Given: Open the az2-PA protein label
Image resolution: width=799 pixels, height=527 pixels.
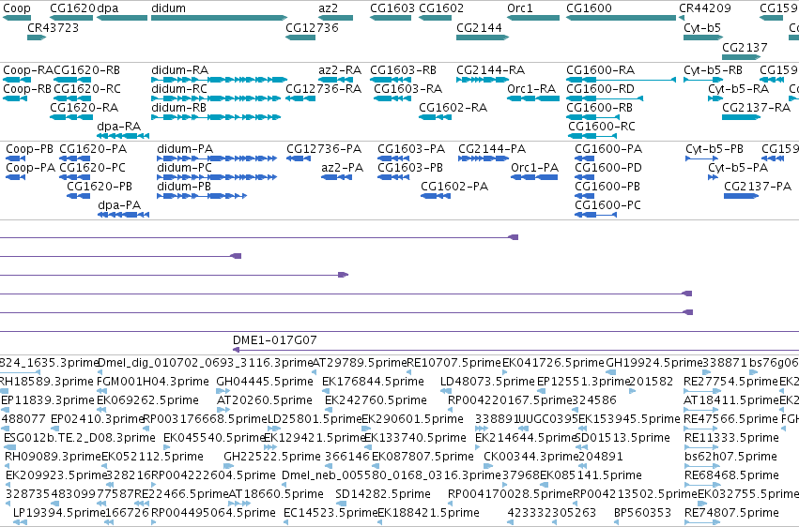Looking at the screenshot, I should pyautogui.click(x=342, y=168).
